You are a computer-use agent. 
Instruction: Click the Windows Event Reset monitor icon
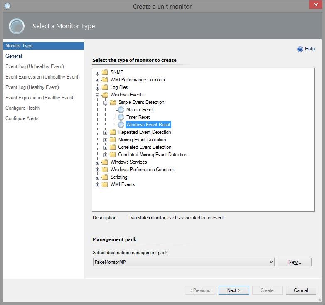click(121, 125)
